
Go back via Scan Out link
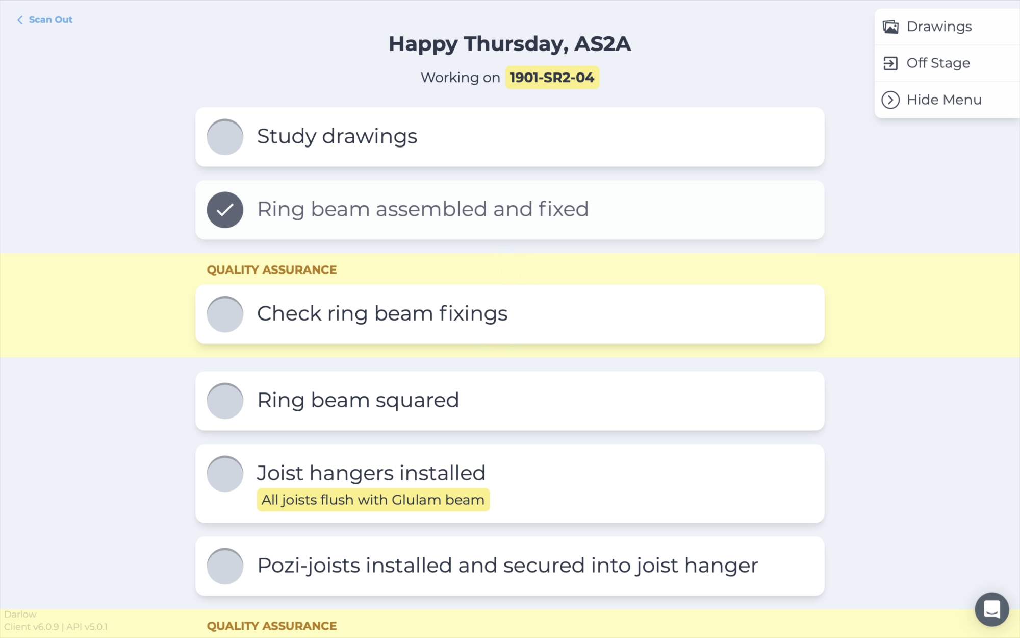[x=50, y=20]
